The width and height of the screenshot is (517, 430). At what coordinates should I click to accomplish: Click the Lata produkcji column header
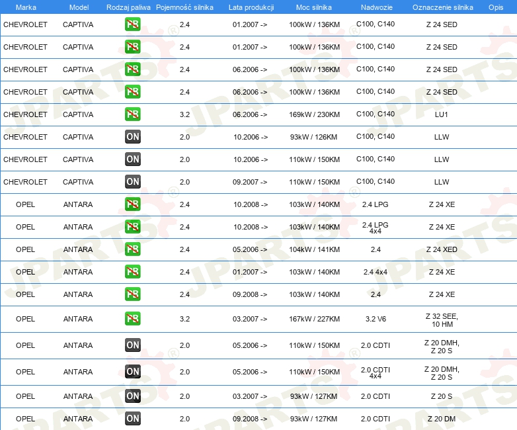[251, 7]
